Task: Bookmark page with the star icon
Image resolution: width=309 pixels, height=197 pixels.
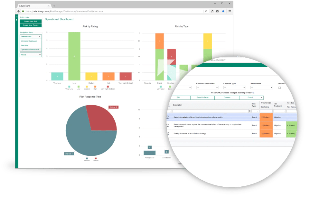Action: tap(212, 11)
